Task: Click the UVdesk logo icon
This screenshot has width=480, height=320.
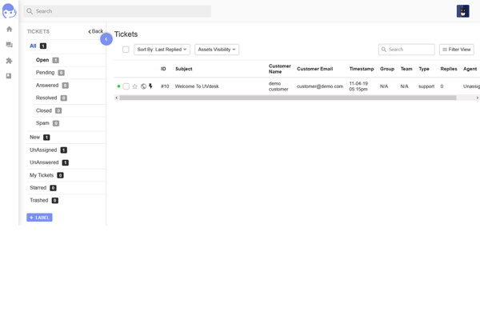Action: (9, 11)
